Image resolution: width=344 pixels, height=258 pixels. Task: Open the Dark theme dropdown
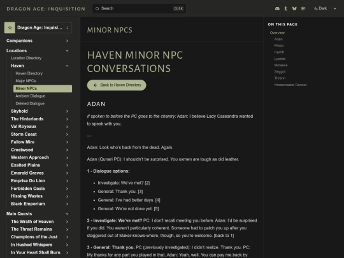point(325,8)
